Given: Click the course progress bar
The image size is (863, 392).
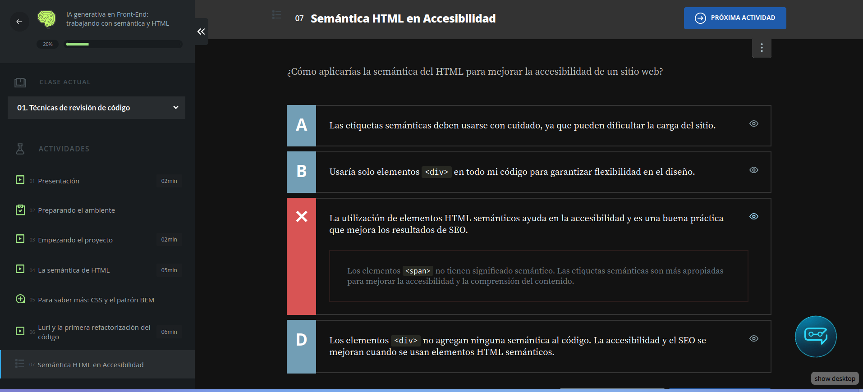Looking at the screenshot, I should click(123, 44).
